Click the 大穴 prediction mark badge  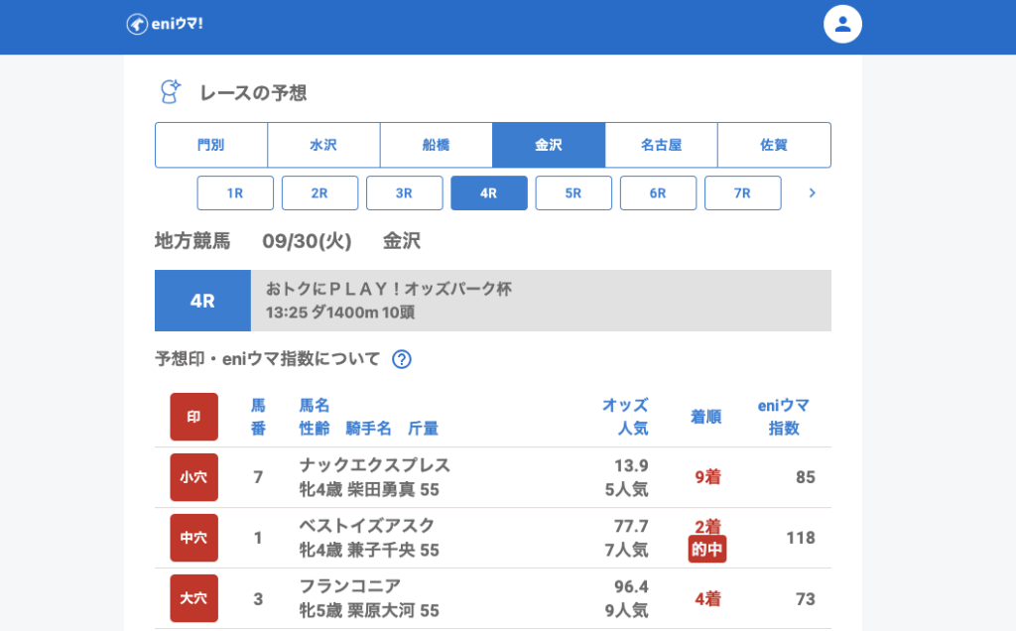(x=193, y=598)
